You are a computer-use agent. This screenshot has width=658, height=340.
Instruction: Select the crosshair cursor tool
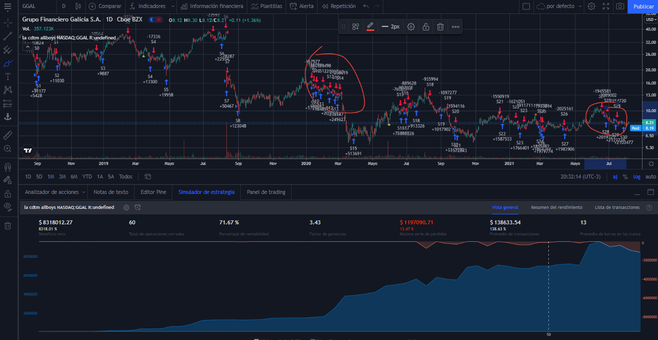8,23
